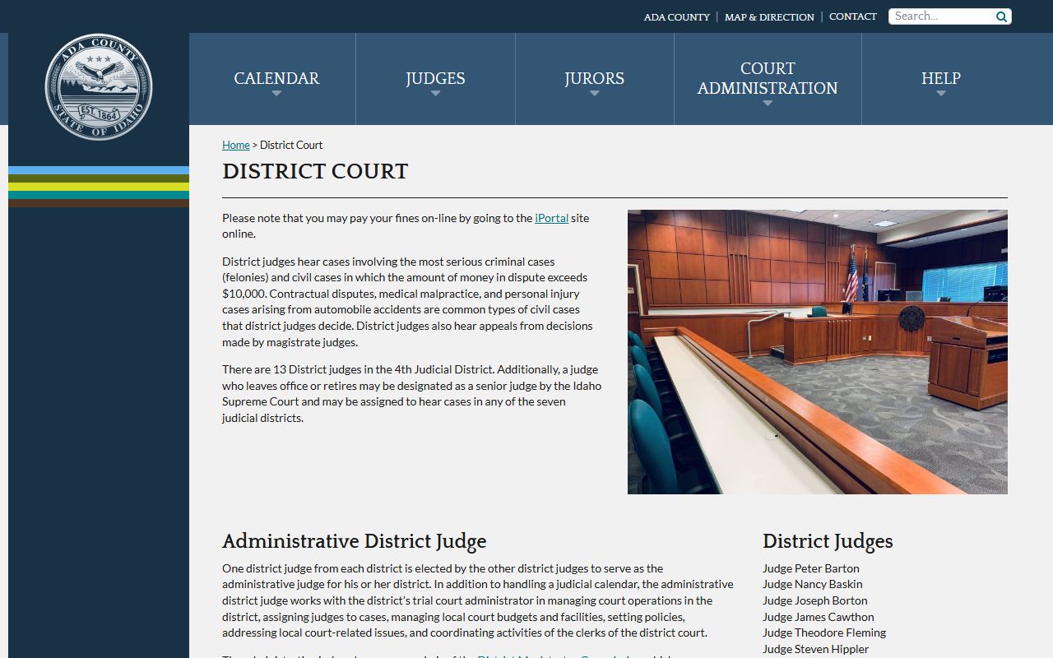The width and height of the screenshot is (1053, 658).
Task: Expand the Calendar menu arrow
Action: [x=276, y=94]
